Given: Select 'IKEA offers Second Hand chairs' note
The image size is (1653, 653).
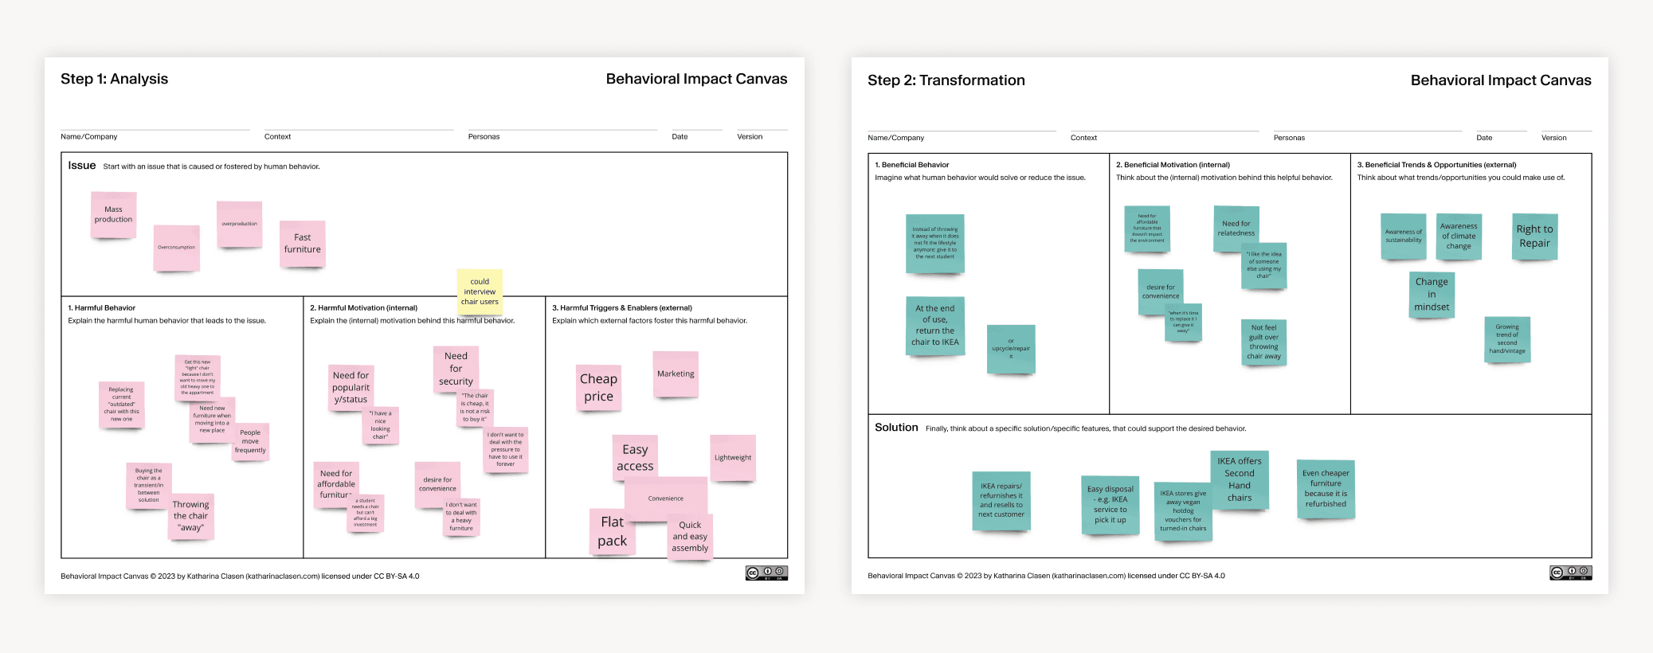Looking at the screenshot, I should click(1240, 479).
